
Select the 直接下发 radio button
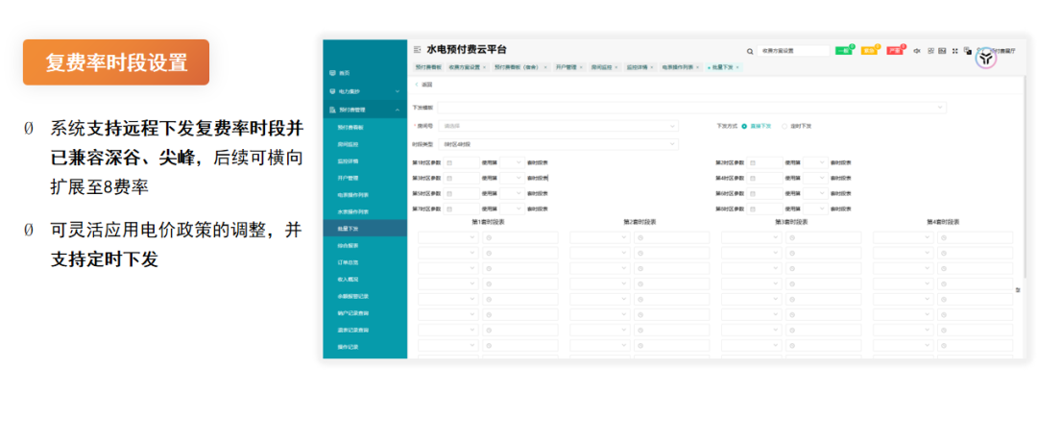pos(744,126)
